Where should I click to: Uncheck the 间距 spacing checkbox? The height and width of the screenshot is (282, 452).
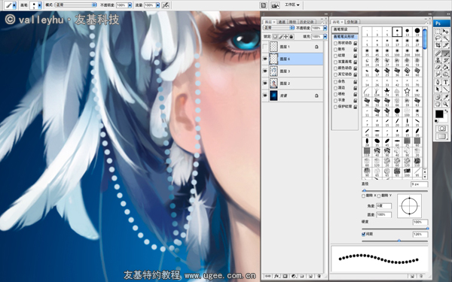click(x=364, y=234)
